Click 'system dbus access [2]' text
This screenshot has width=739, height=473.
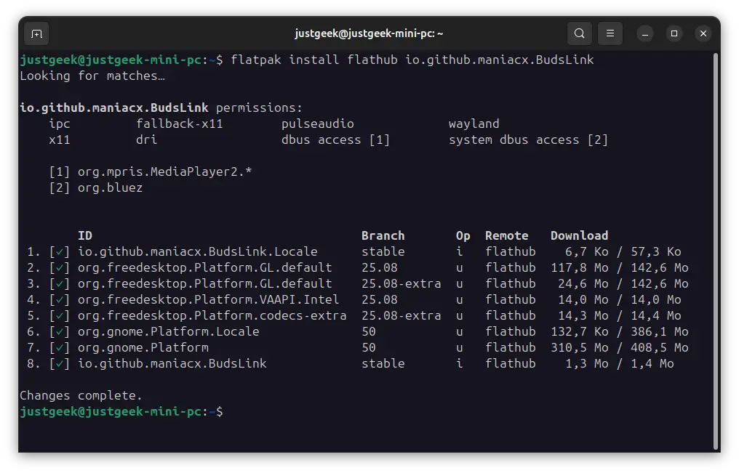click(528, 140)
